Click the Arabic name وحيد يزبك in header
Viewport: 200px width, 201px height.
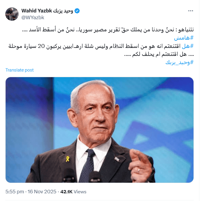pos(63,11)
